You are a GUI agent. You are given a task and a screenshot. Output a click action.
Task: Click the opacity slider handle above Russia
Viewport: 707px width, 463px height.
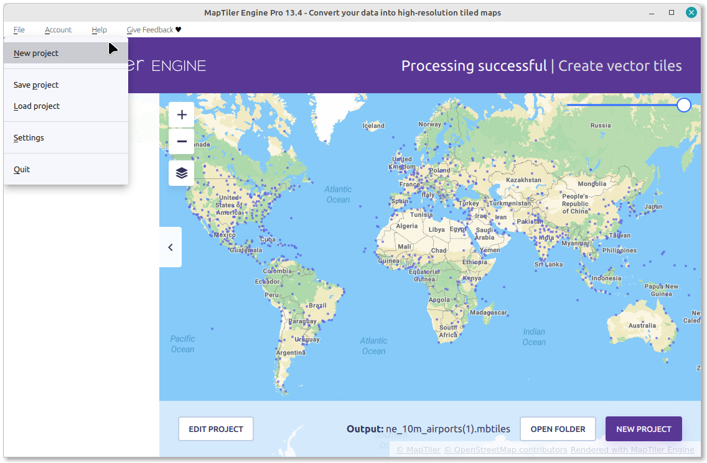pos(683,105)
